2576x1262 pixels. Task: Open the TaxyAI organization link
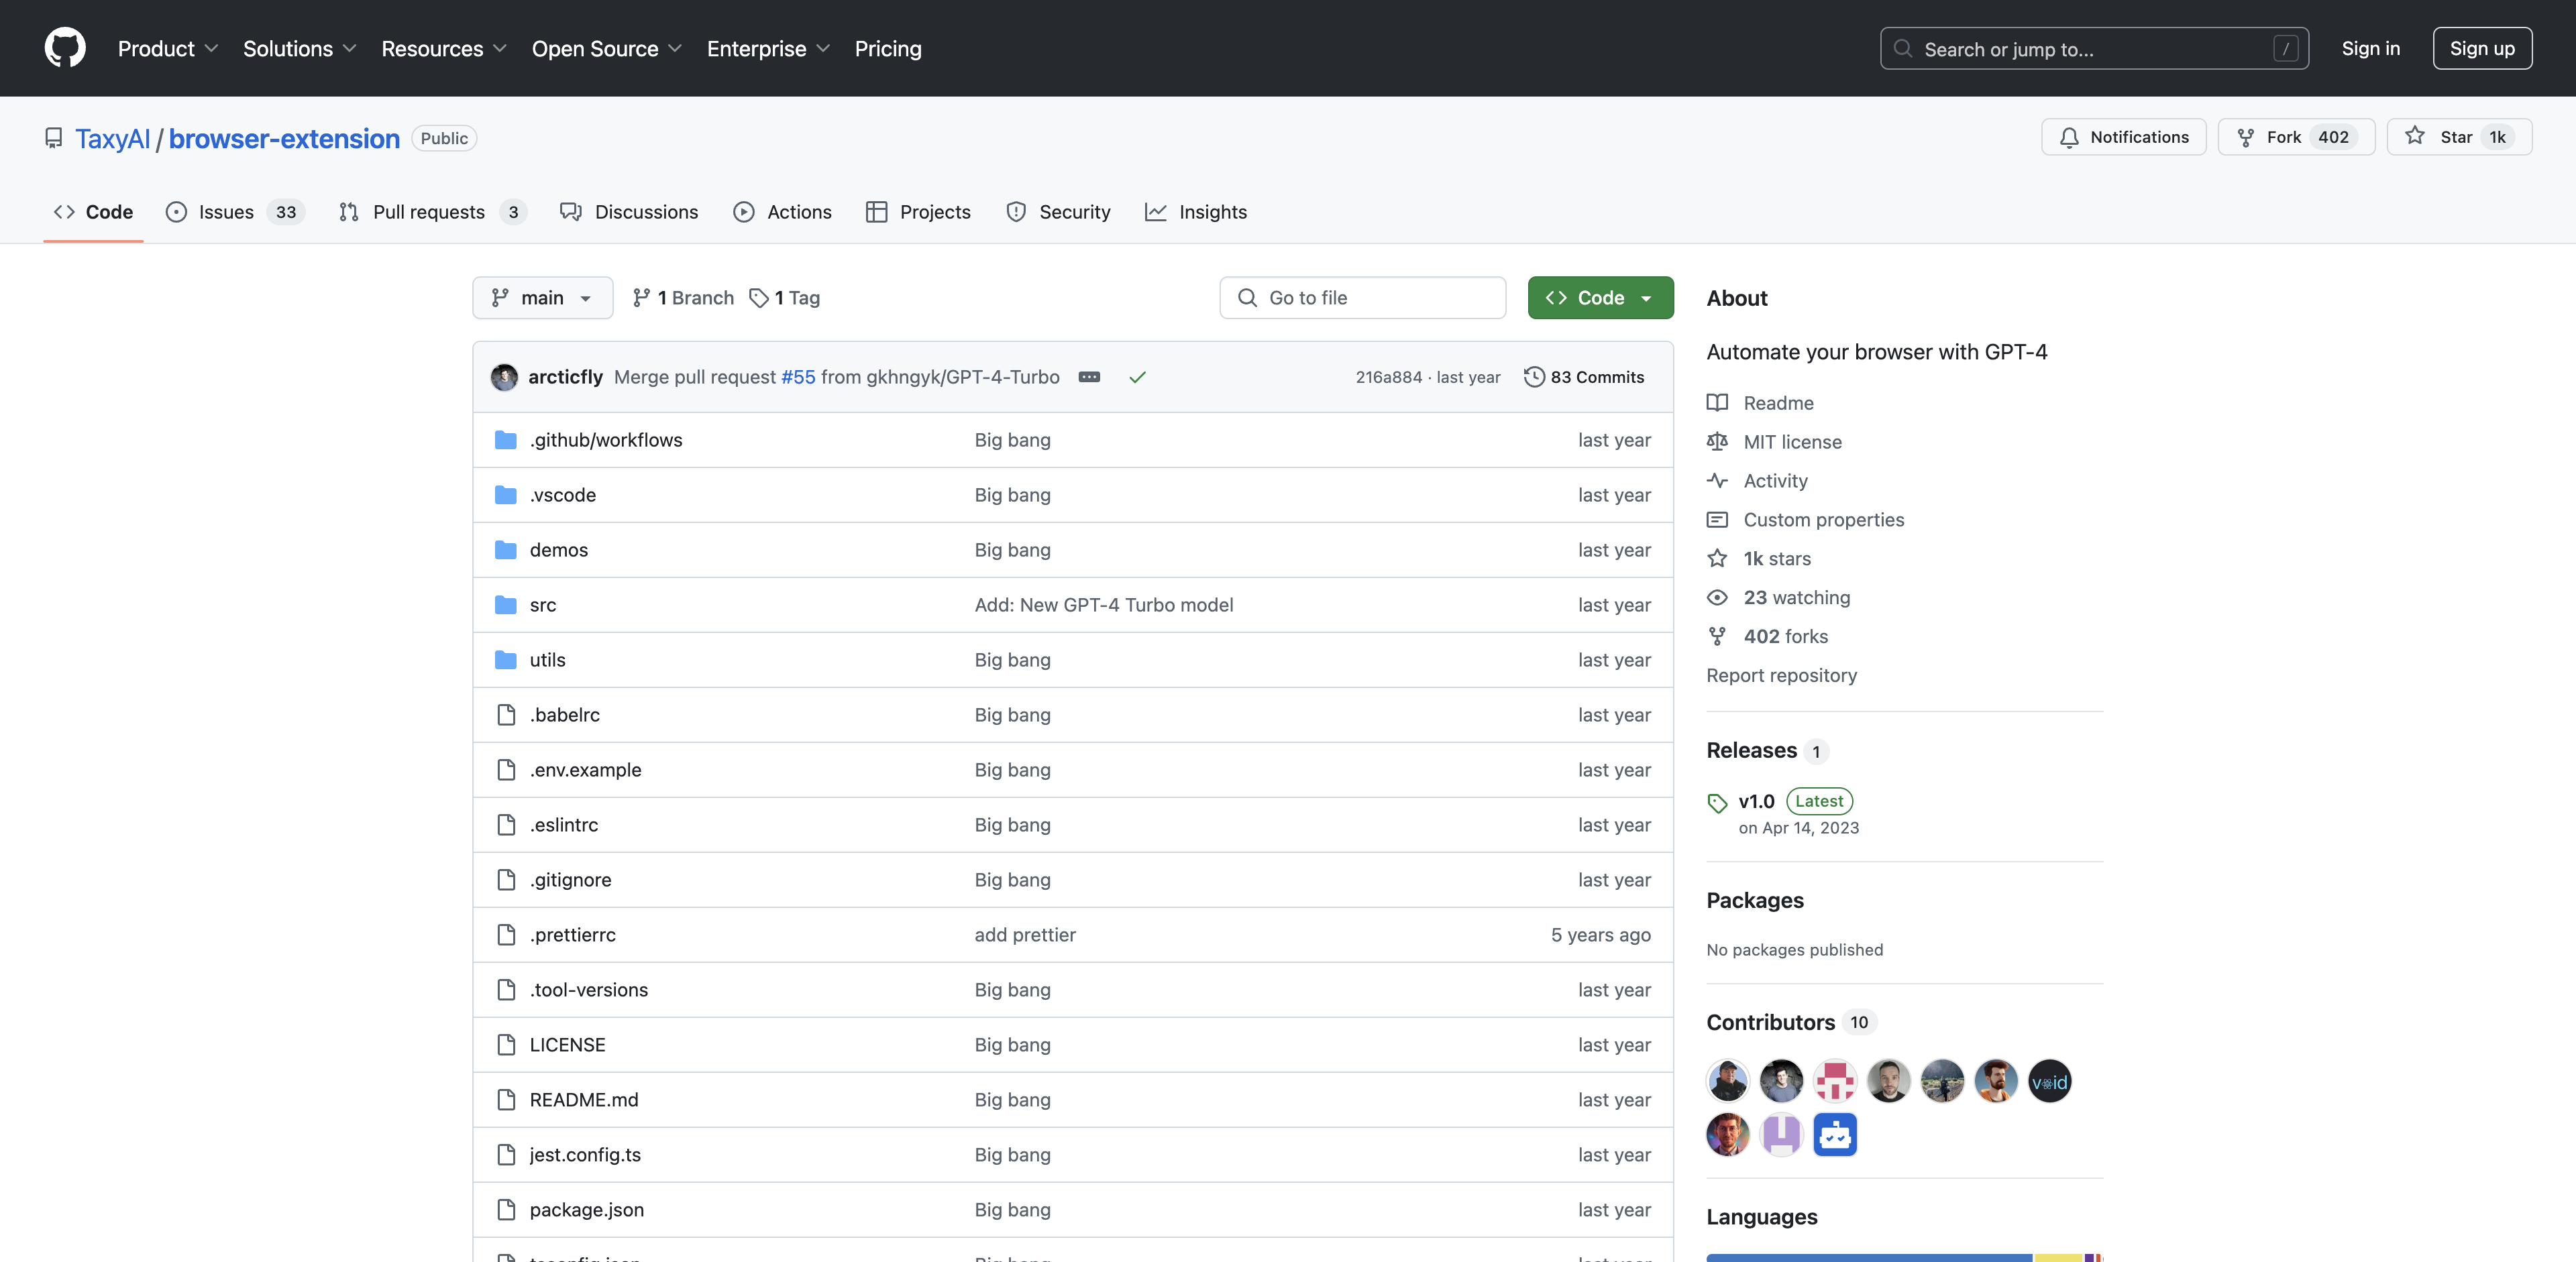click(112, 139)
